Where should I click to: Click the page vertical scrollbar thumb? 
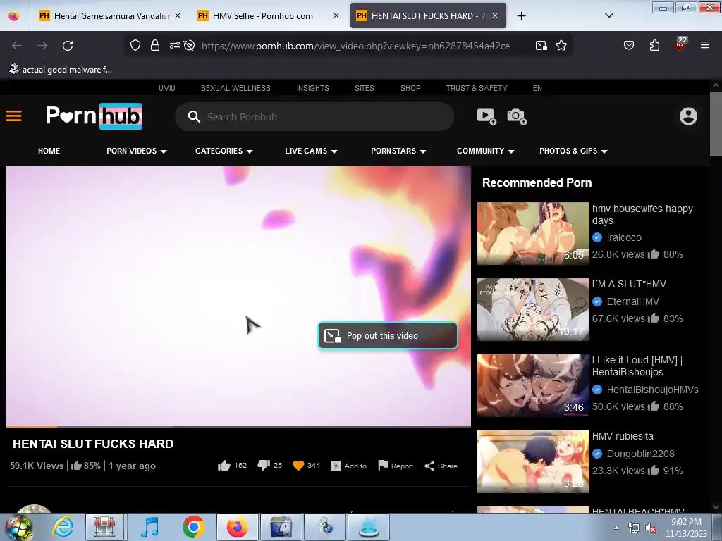click(x=716, y=124)
